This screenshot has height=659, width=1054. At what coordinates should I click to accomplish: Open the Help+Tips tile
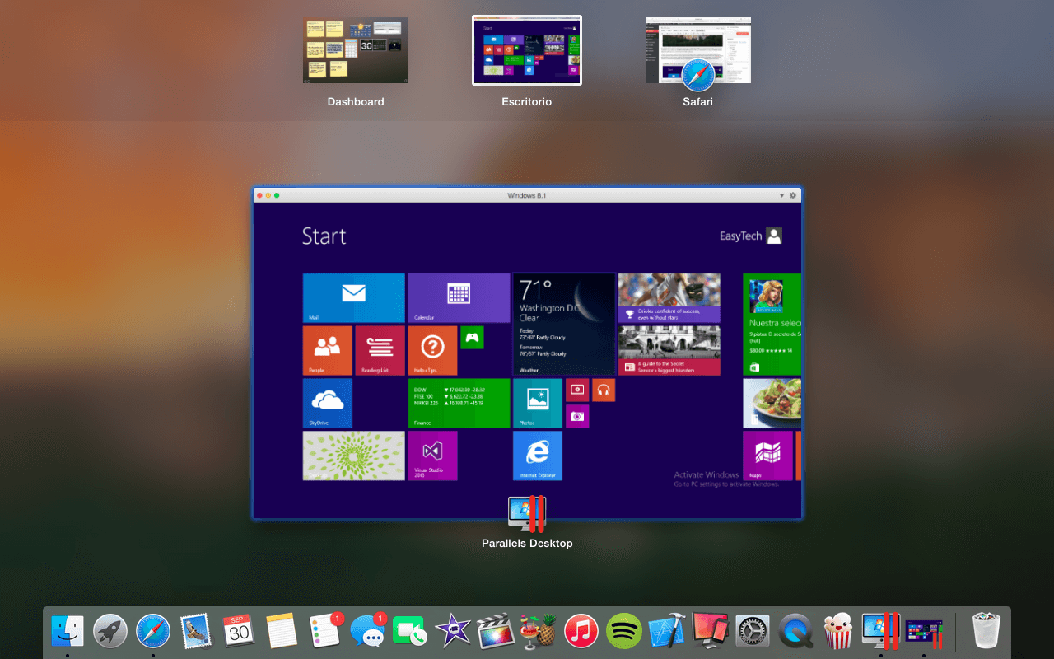(x=432, y=350)
